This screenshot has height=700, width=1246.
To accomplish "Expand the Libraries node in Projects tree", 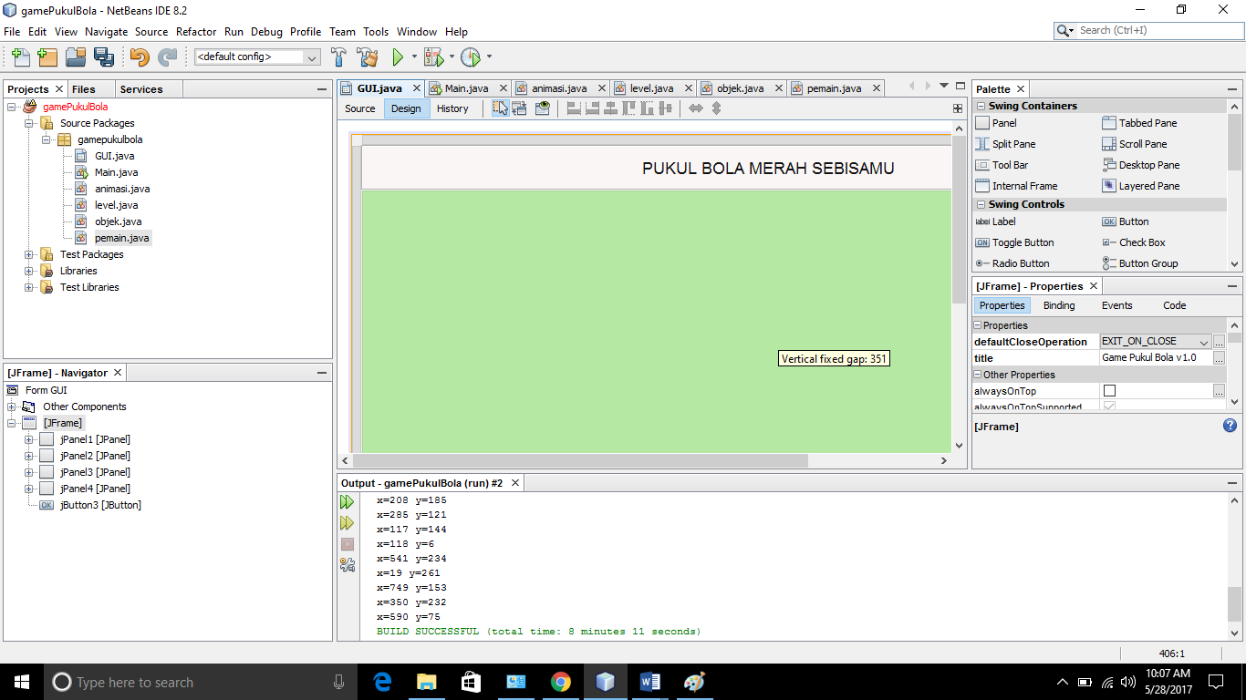I will point(28,271).
